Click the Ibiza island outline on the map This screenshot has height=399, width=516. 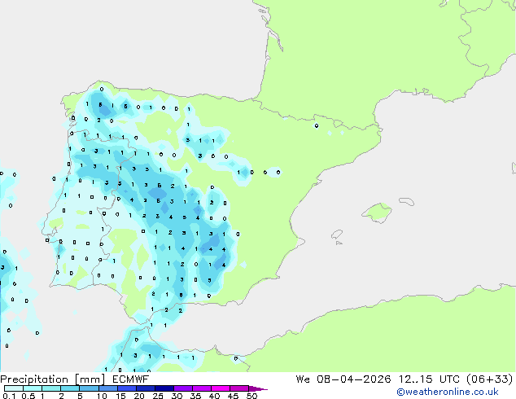click(x=337, y=235)
